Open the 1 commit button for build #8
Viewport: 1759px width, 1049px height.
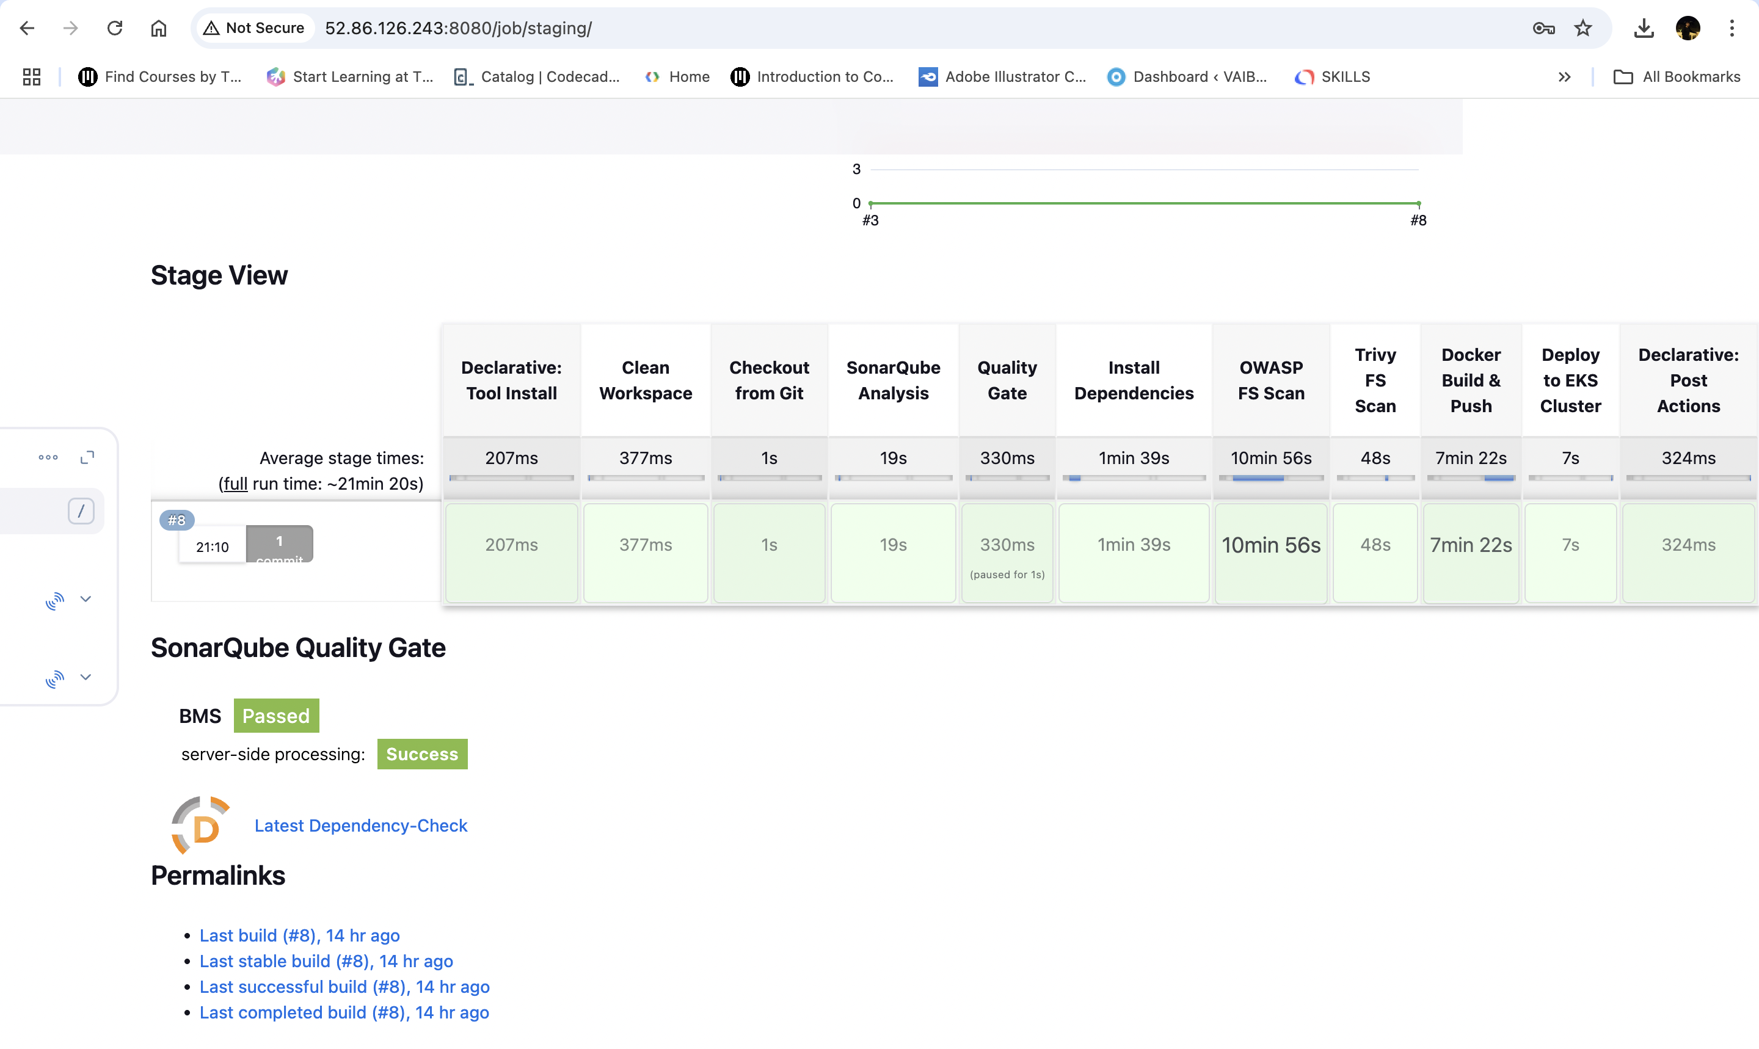[279, 543]
